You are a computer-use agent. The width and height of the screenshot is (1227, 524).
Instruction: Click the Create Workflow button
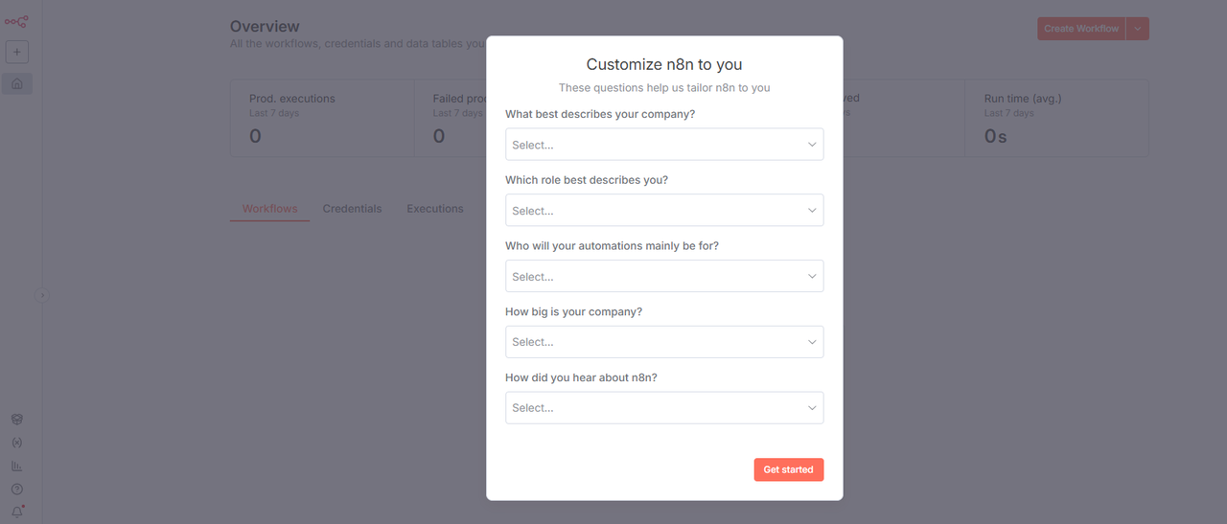coord(1081,29)
